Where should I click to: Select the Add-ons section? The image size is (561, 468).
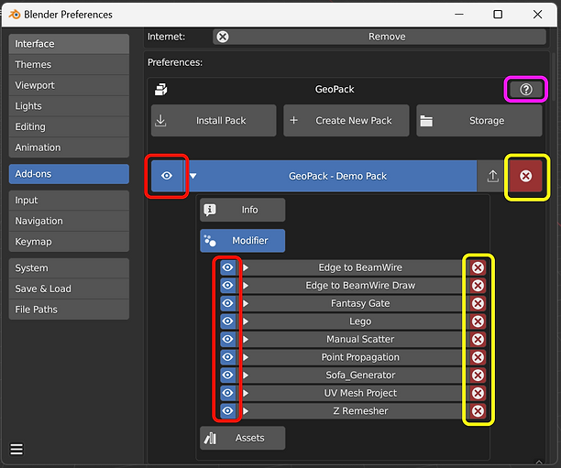click(x=69, y=174)
